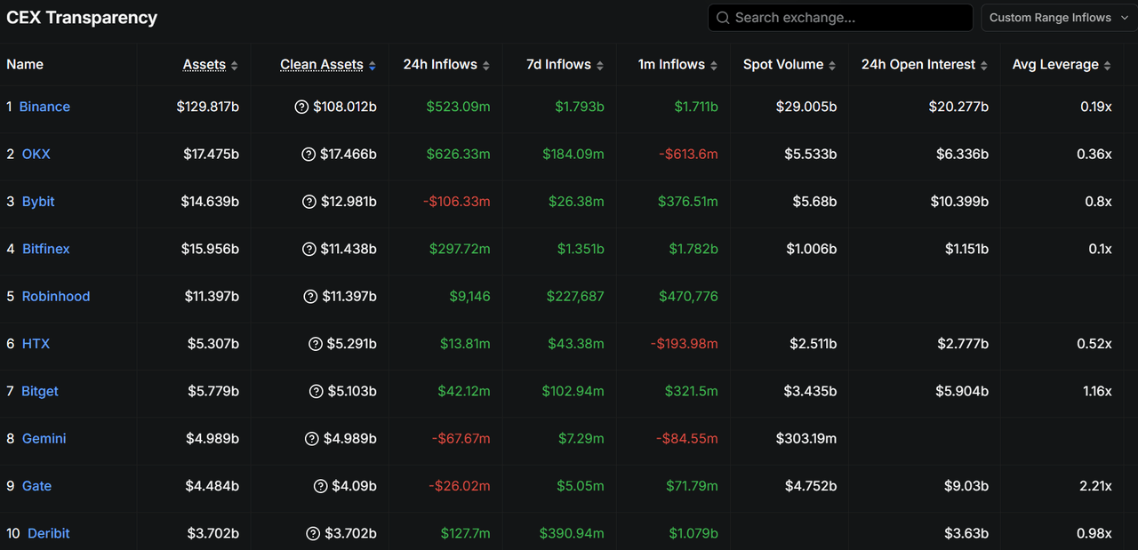Viewport: 1138px width, 550px height.
Task: Click the clean assets info icon for OKX
Action: (308, 154)
